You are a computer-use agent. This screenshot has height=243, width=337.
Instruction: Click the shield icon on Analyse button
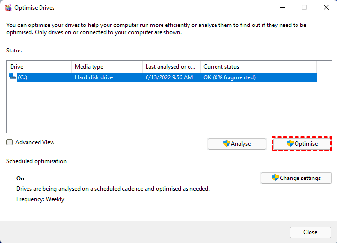point(226,143)
